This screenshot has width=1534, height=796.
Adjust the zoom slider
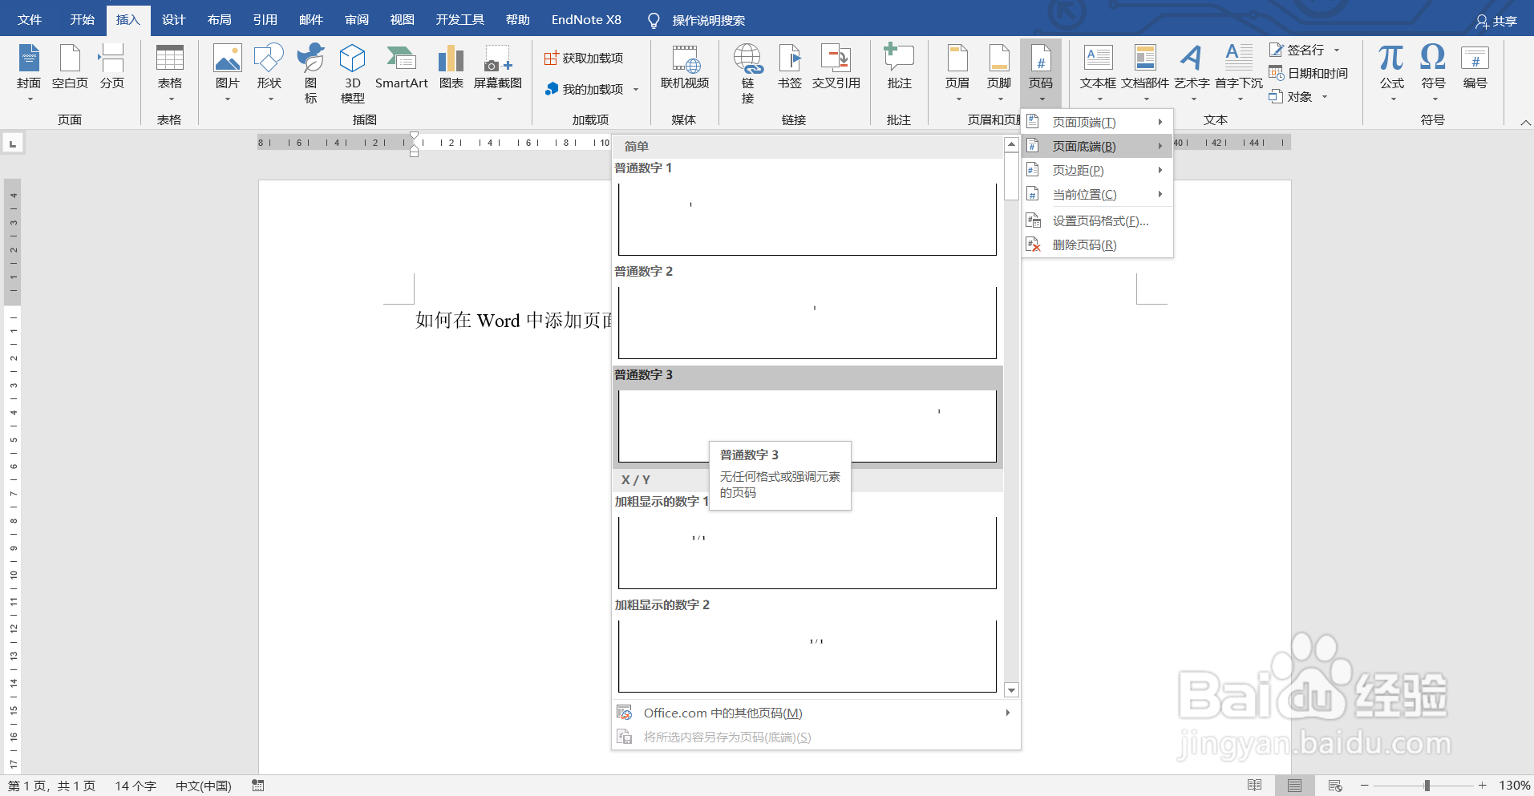pyautogui.click(x=1427, y=786)
